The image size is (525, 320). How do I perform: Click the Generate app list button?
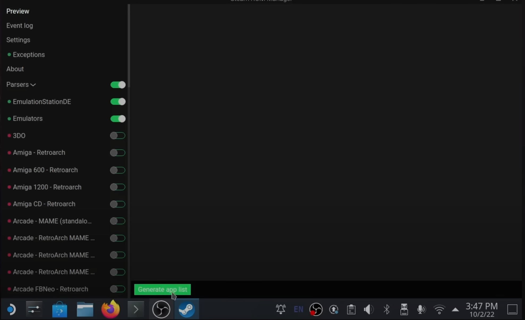(162, 289)
